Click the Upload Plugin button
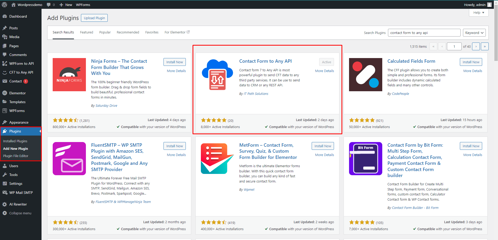This screenshot has height=240, width=498. click(94, 18)
